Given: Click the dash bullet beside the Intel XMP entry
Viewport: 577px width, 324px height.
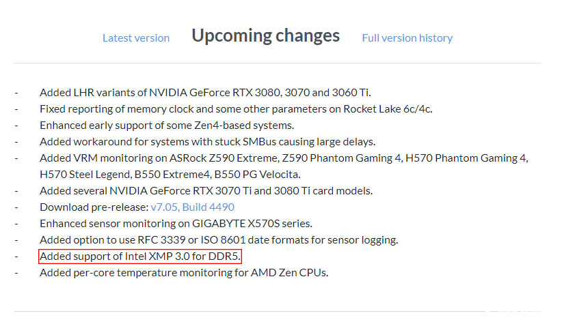Looking at the screenshot, I should 16,256.
